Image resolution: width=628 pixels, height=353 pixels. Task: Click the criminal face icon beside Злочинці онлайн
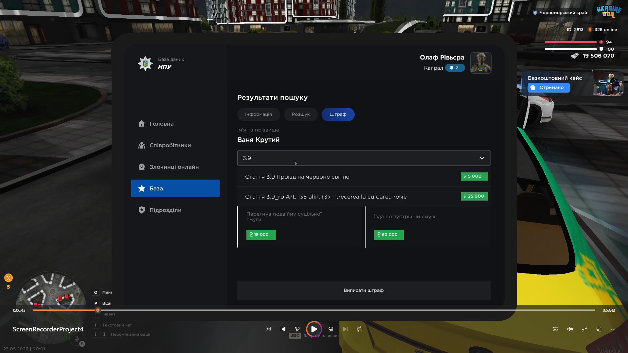[142, 167]
